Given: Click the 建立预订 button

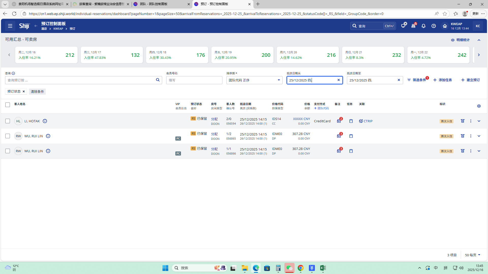Looking at the screenshot, I should tap(470, 80).
